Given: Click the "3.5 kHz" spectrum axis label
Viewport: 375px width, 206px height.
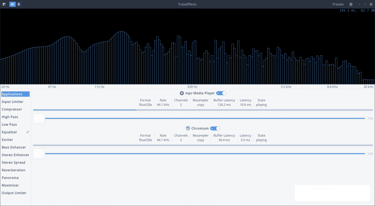Looking at the screenshot, I should 286,87.
